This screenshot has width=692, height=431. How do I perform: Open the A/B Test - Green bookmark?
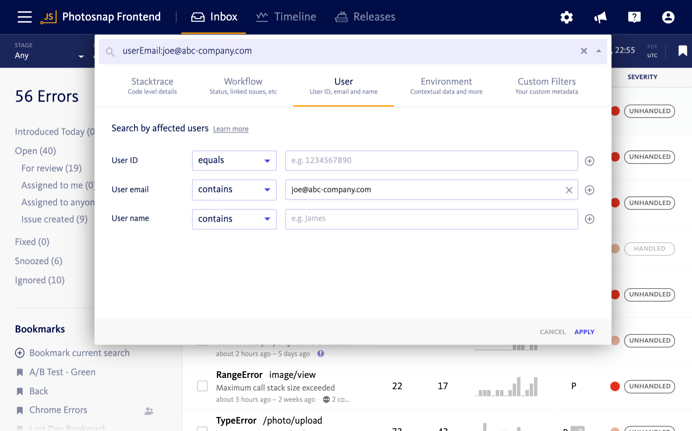pyautogui.click(x=62, y=372)
